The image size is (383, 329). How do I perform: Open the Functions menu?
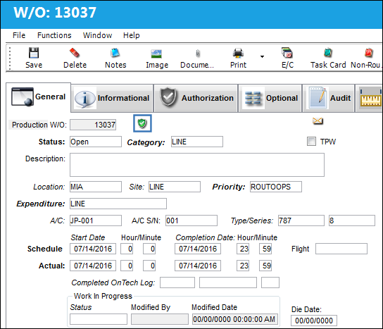click(54, 35)
